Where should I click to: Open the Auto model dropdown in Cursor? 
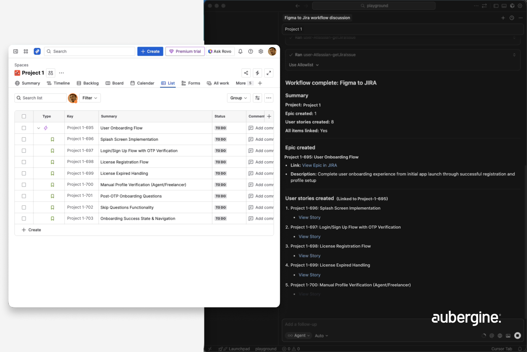(x=322, y=336)
